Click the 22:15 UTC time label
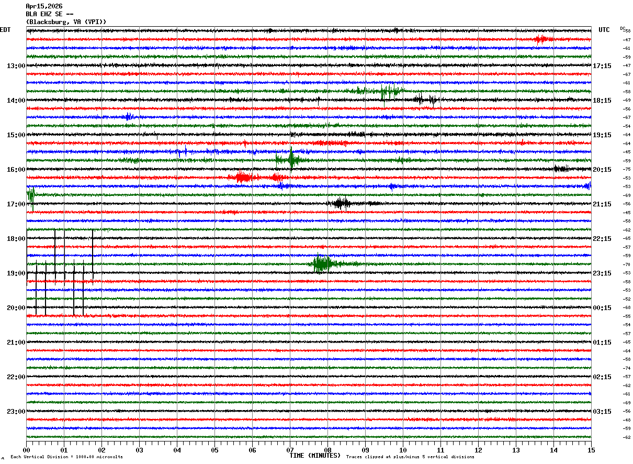 602,239
